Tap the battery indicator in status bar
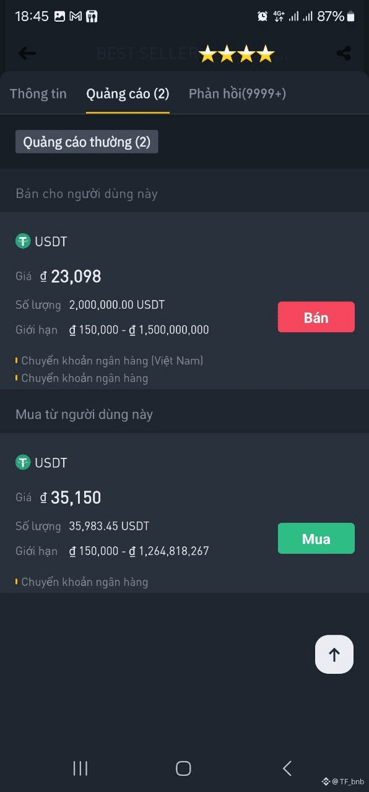Viewport: 369px width, 792px height. [351, 17]
